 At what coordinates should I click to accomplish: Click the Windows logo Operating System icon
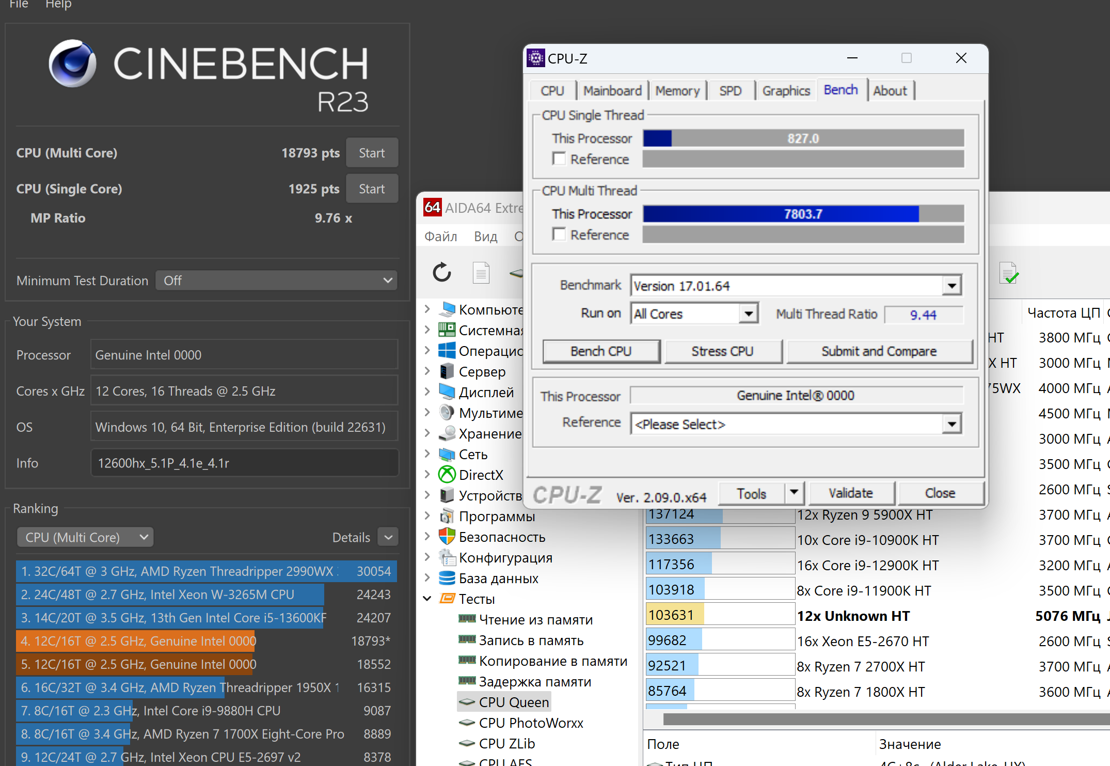pyautogui.click(x=447, y=351)
